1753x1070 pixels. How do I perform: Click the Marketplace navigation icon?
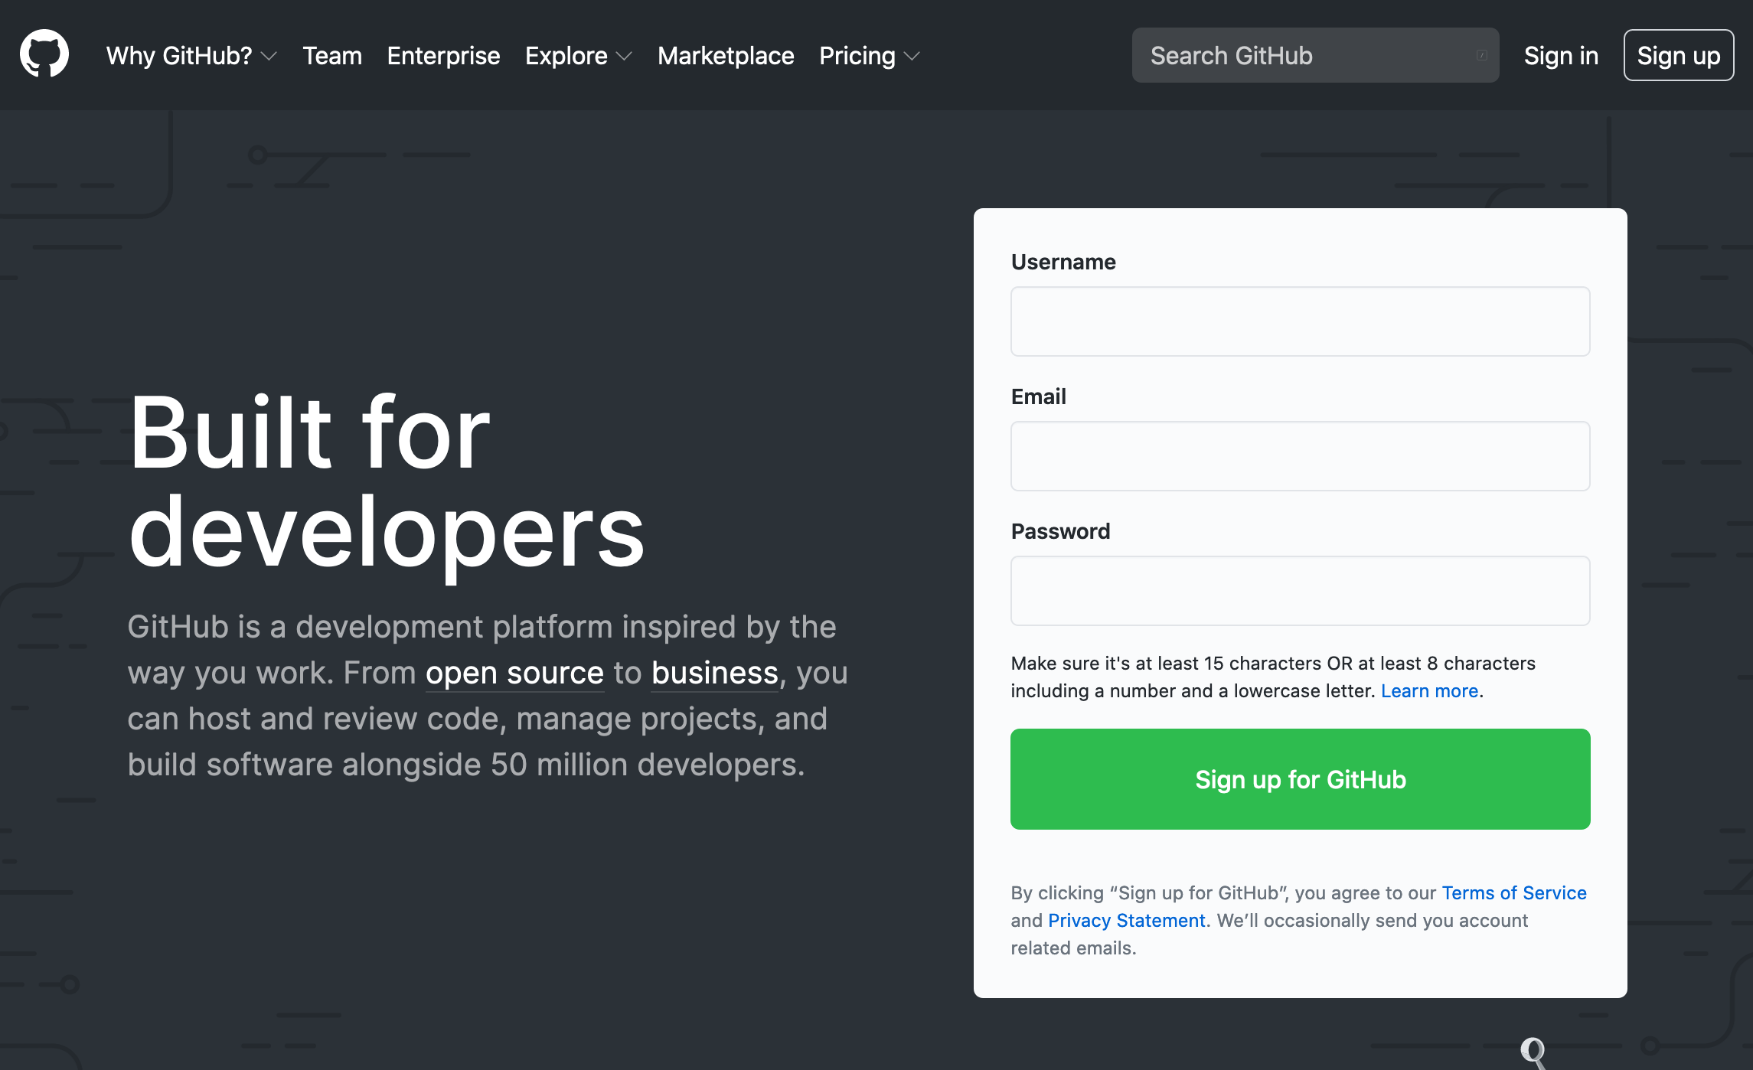[x=725, y=55]
